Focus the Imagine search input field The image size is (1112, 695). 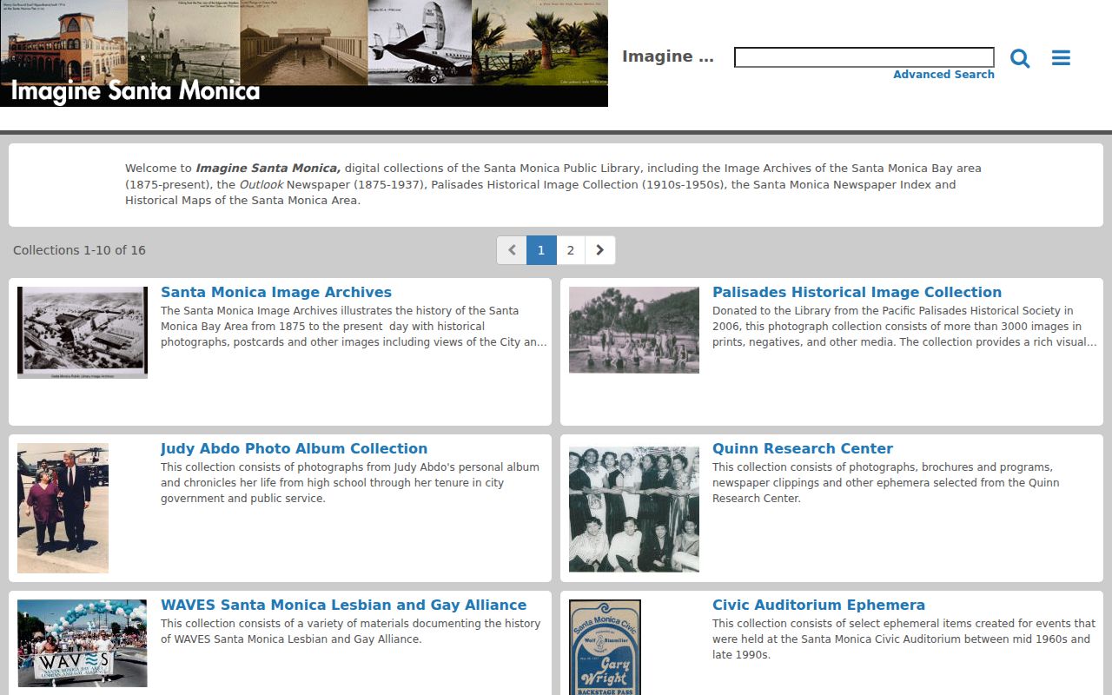point(864,57)
